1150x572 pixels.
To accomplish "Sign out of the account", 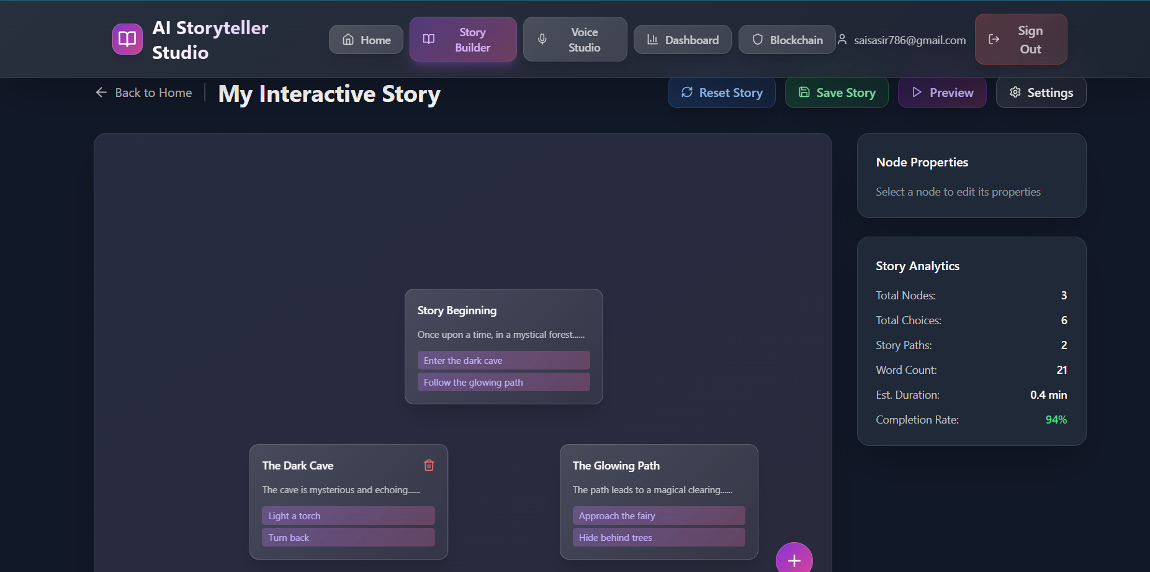I will pyautogui.click(x=1021, y=39).
